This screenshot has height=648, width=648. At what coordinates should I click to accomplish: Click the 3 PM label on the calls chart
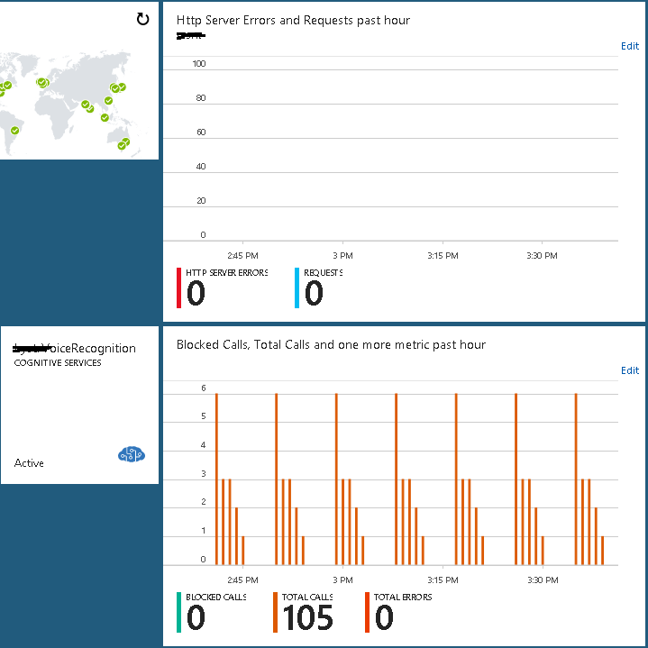tap(342, 580)
